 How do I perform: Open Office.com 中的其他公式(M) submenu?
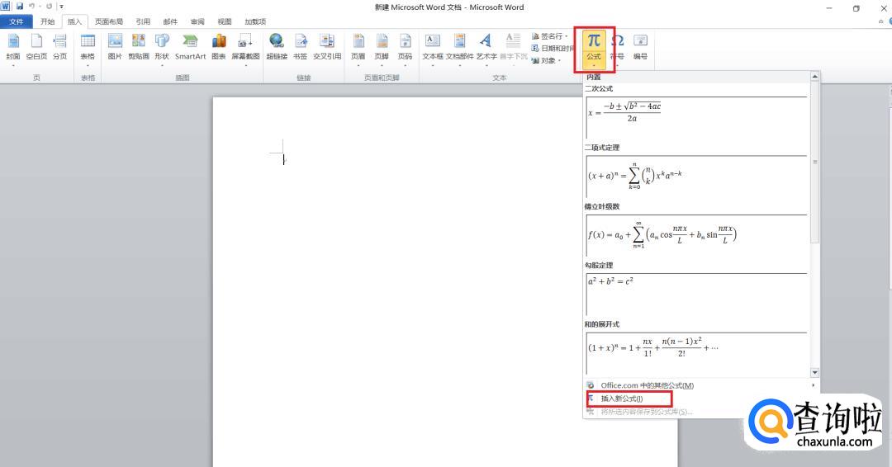point(701,385)
